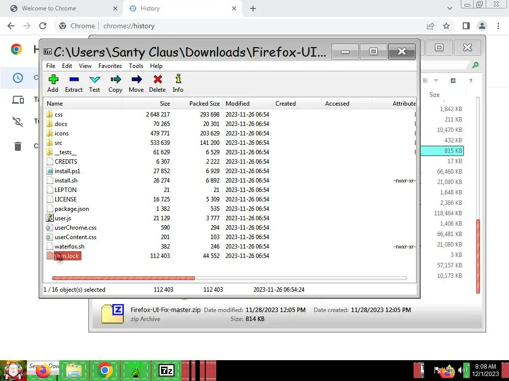Reload the Chrome history page
This screenshot has height=381, width=509.
click(x=43, y=26)
